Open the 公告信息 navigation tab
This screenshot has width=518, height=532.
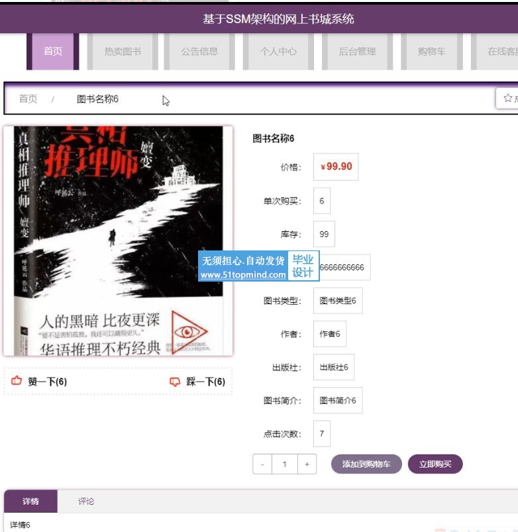tap(199, 51)
